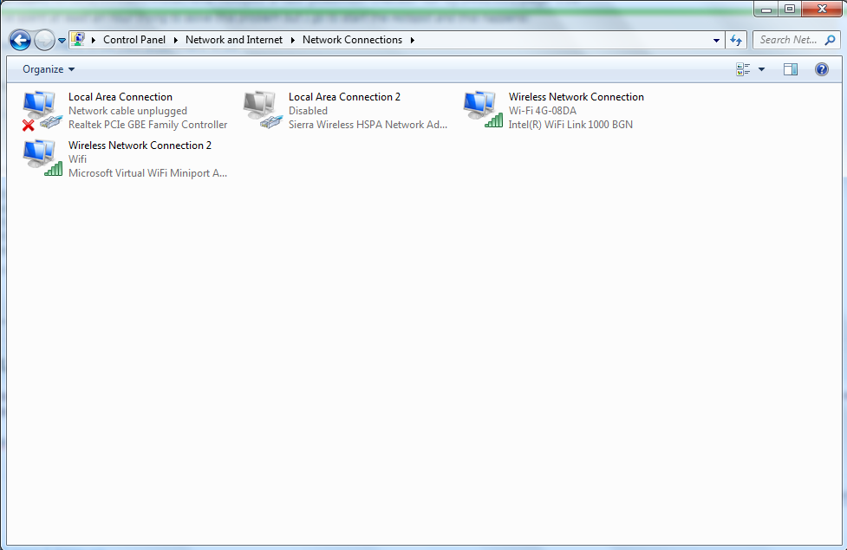Select Network and Internet breadcrumb
This screenshot has height=550, width=847.
(234, 40)
